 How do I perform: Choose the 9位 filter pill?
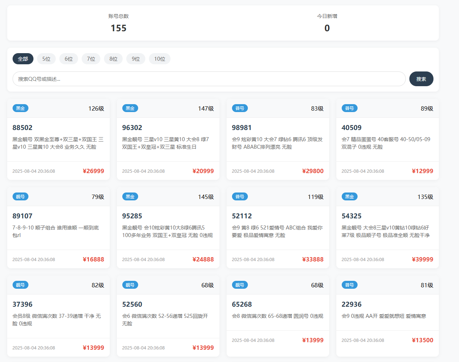click(x=136, y=59)
